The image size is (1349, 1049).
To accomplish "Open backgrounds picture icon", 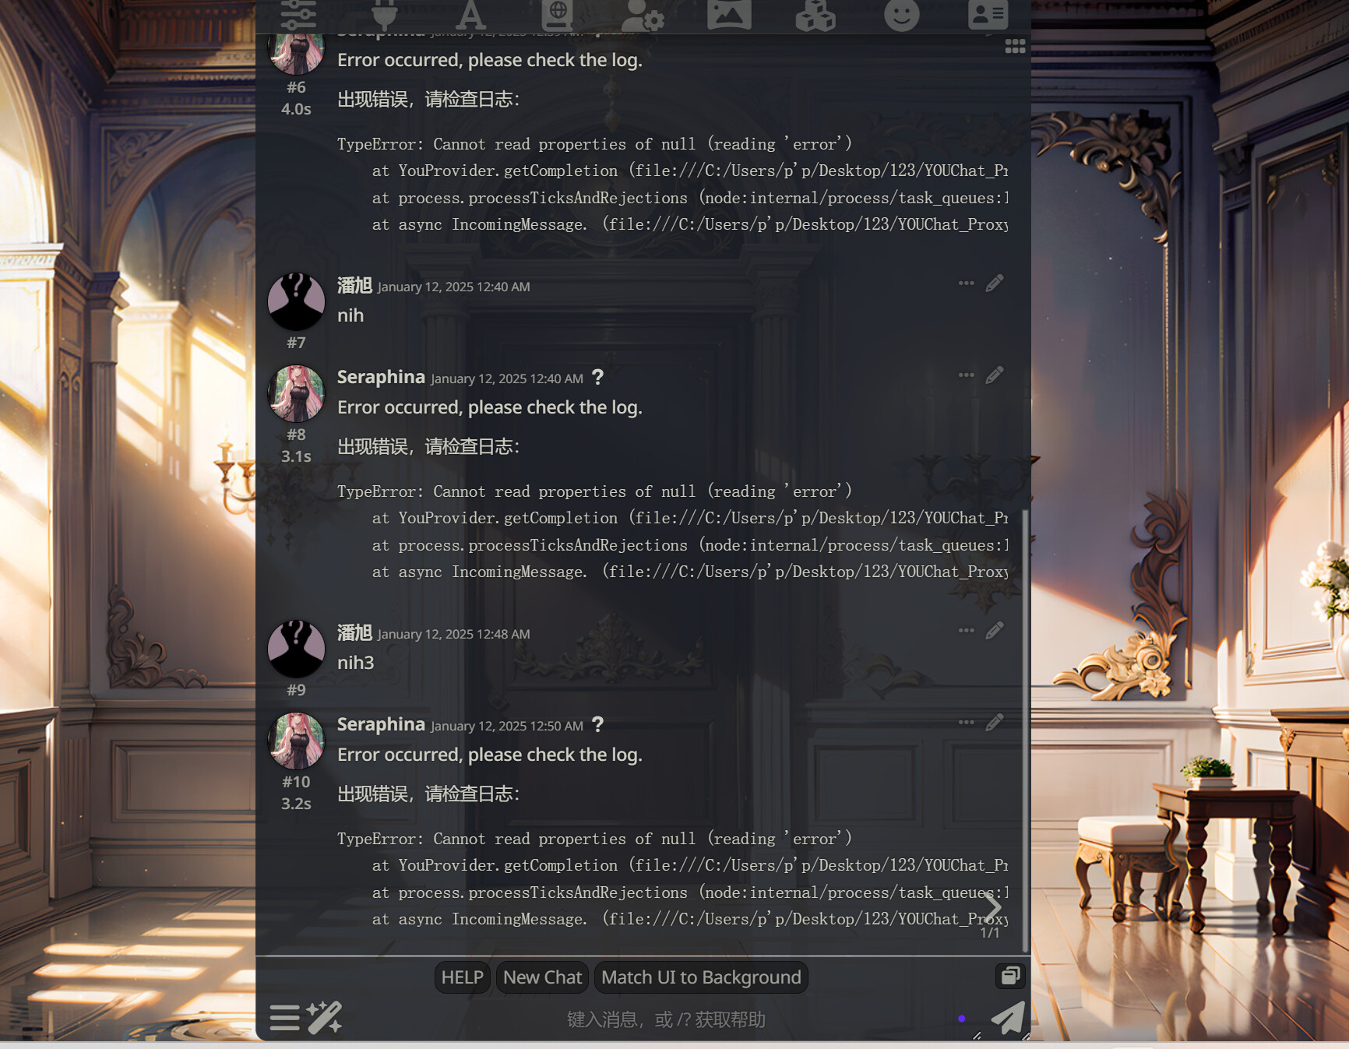I will point(729,14).
